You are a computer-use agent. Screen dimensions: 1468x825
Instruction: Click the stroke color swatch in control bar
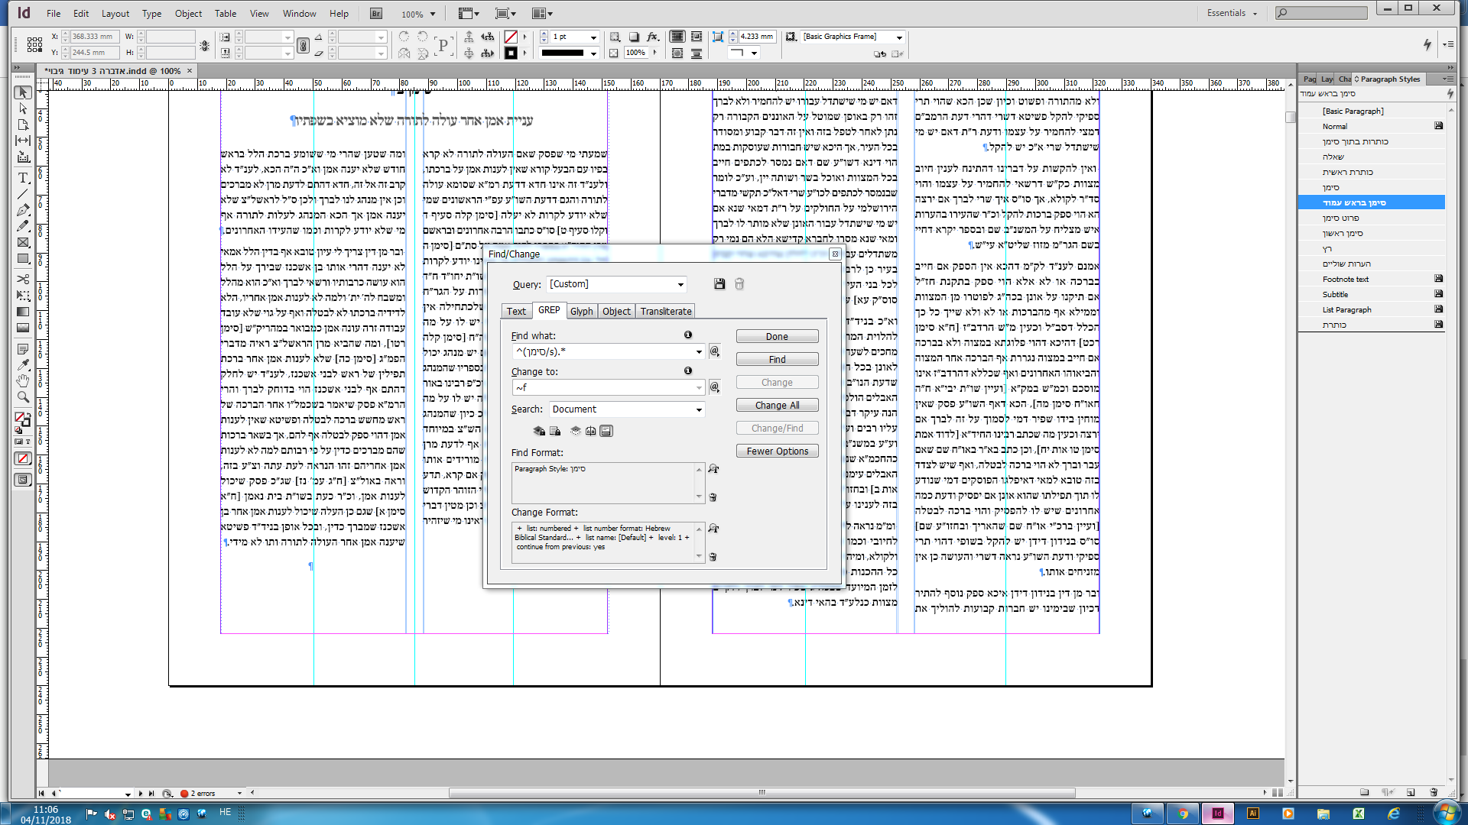coord(511,53)
